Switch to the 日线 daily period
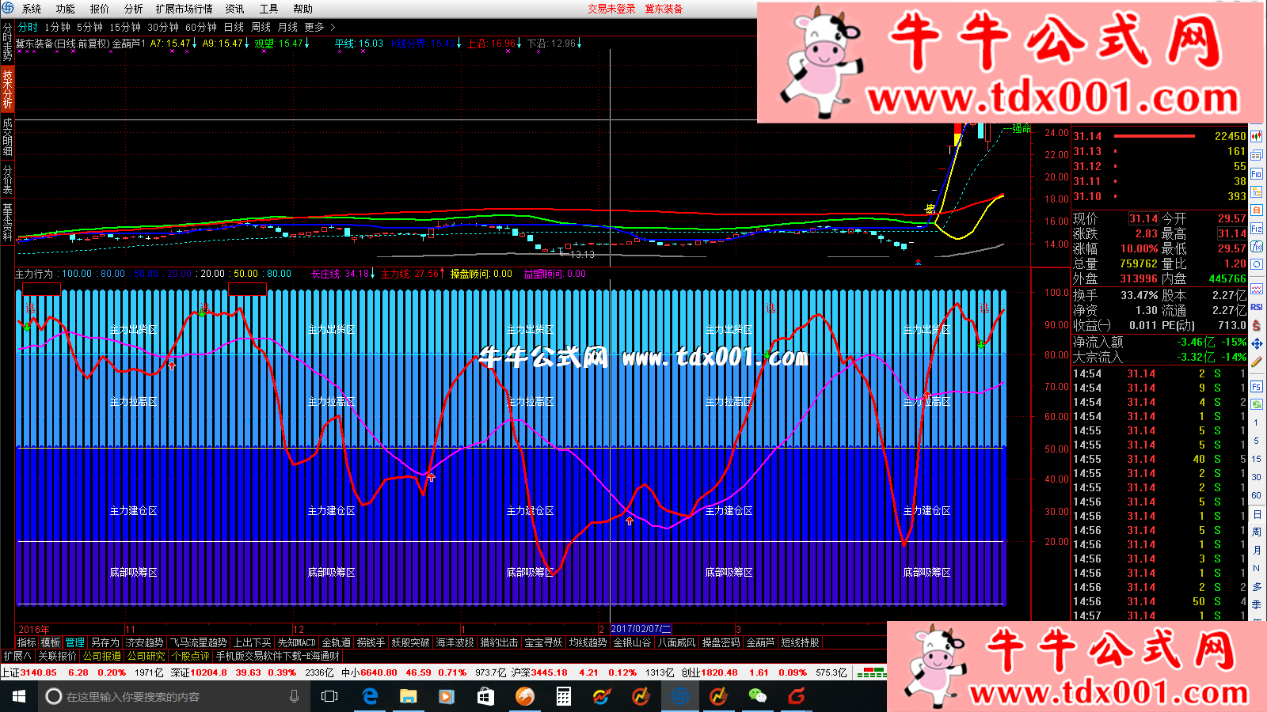This screenshot has width=1267, height=712. point(234,27)
